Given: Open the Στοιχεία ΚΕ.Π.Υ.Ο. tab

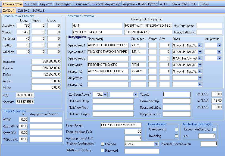Looking at the screenshot, I should click(x=184, y=4).
